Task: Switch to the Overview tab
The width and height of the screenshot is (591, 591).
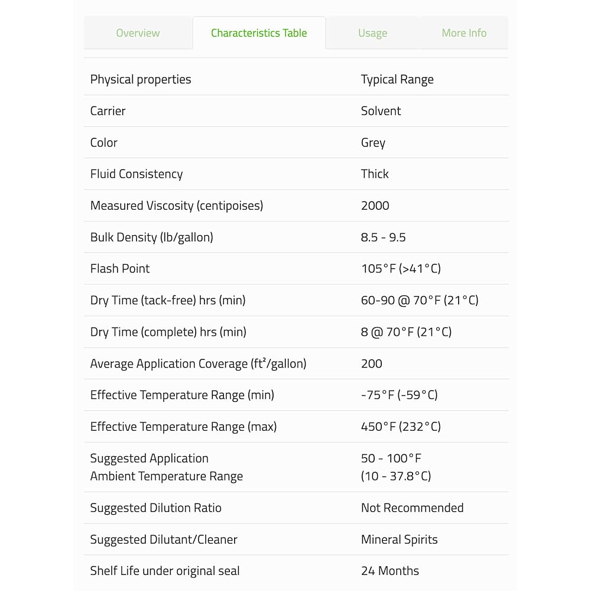Action: [x=138, y=33]
